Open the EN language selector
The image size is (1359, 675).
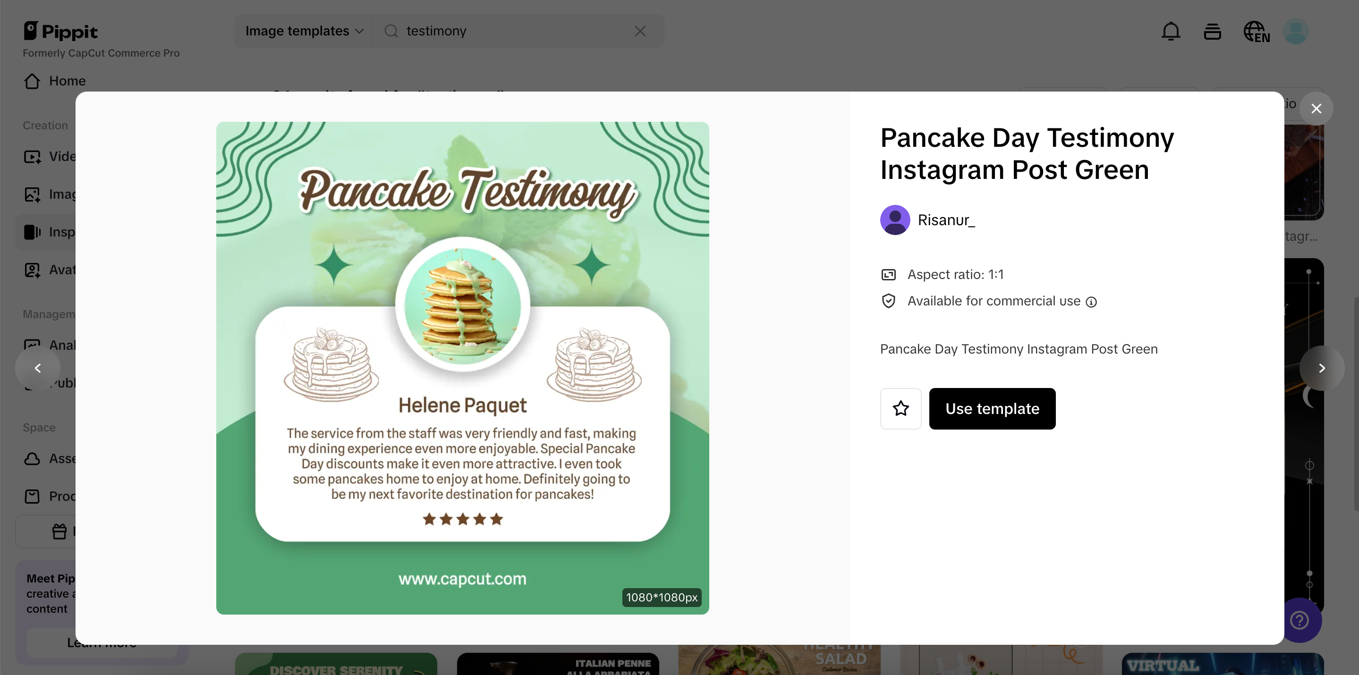[x=1256, y=31]
